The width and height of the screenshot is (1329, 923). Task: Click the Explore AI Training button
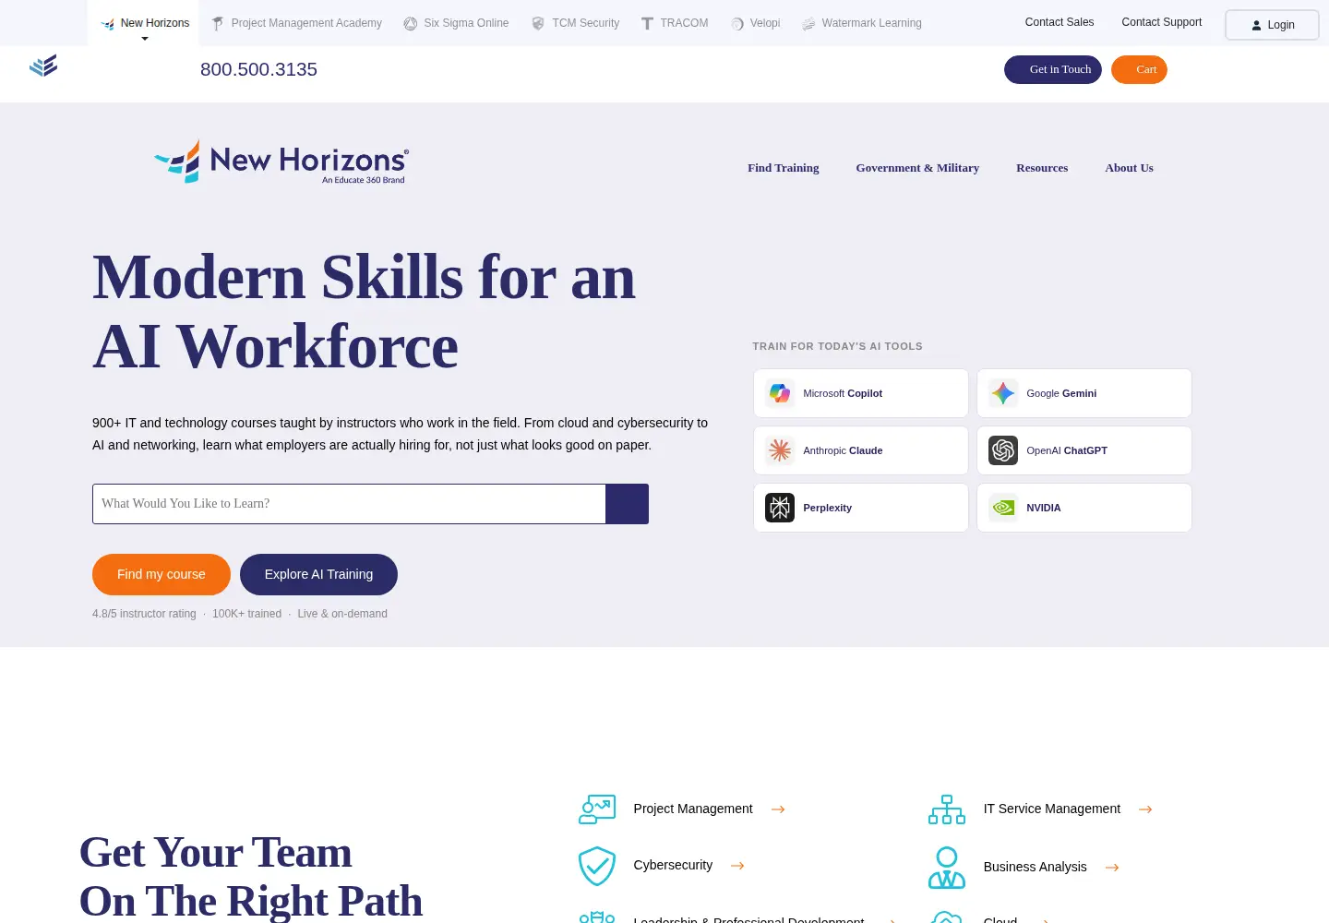(318, 574)
